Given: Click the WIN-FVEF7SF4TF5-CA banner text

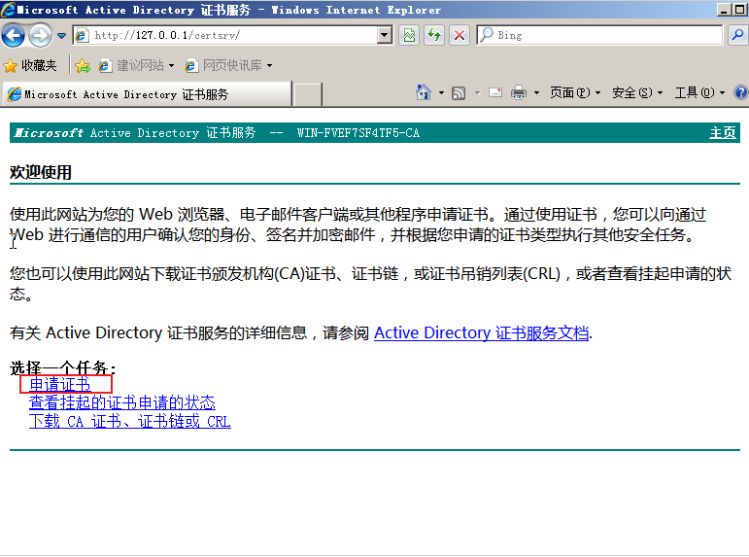Looking at the screenshot, I should pyautogui.click(x=358, y=133).
